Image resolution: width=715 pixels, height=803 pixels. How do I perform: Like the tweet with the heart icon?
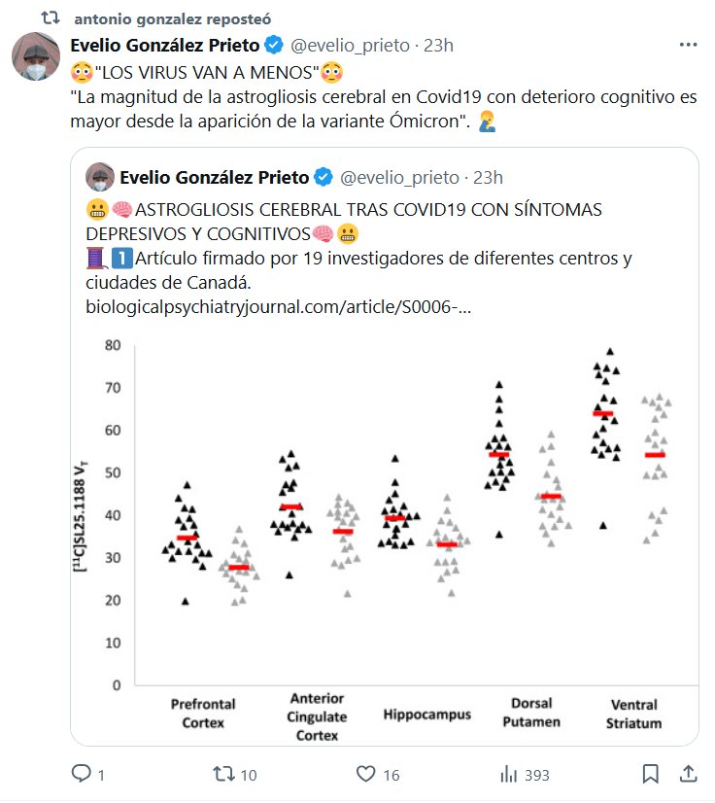tap(365, 774)
